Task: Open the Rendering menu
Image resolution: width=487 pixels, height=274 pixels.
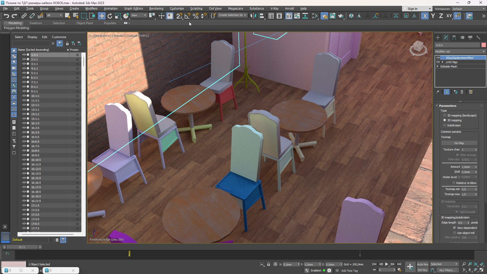Action: coord(156,8)
